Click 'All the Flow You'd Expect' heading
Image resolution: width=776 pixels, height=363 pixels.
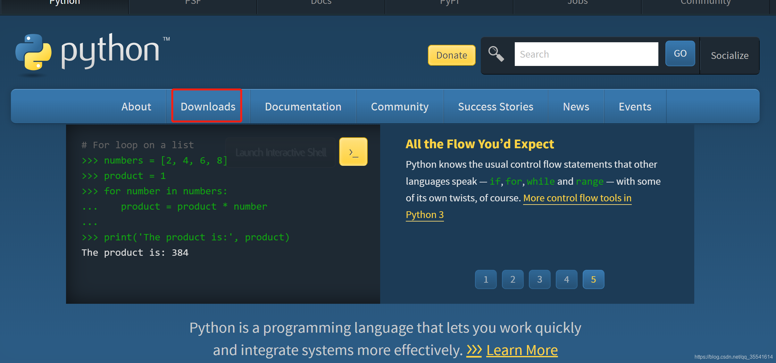480,144
